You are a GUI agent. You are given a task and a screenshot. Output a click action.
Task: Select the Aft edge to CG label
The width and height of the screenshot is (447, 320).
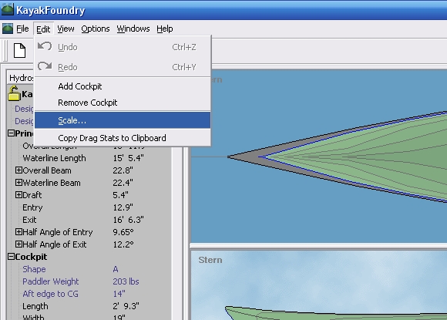50,294
